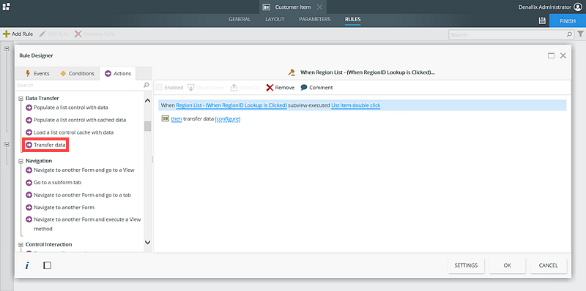The height and width of the screenshot is (291, 586).
Task: Select Navigate to another Form and execute a View method
Action: (87, 224)
